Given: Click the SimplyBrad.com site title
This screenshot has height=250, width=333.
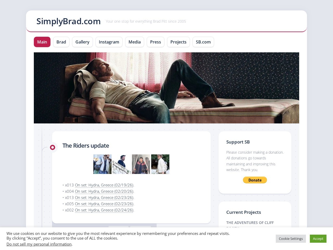Looking at the screenshot, I should click(x=68, y=21).
